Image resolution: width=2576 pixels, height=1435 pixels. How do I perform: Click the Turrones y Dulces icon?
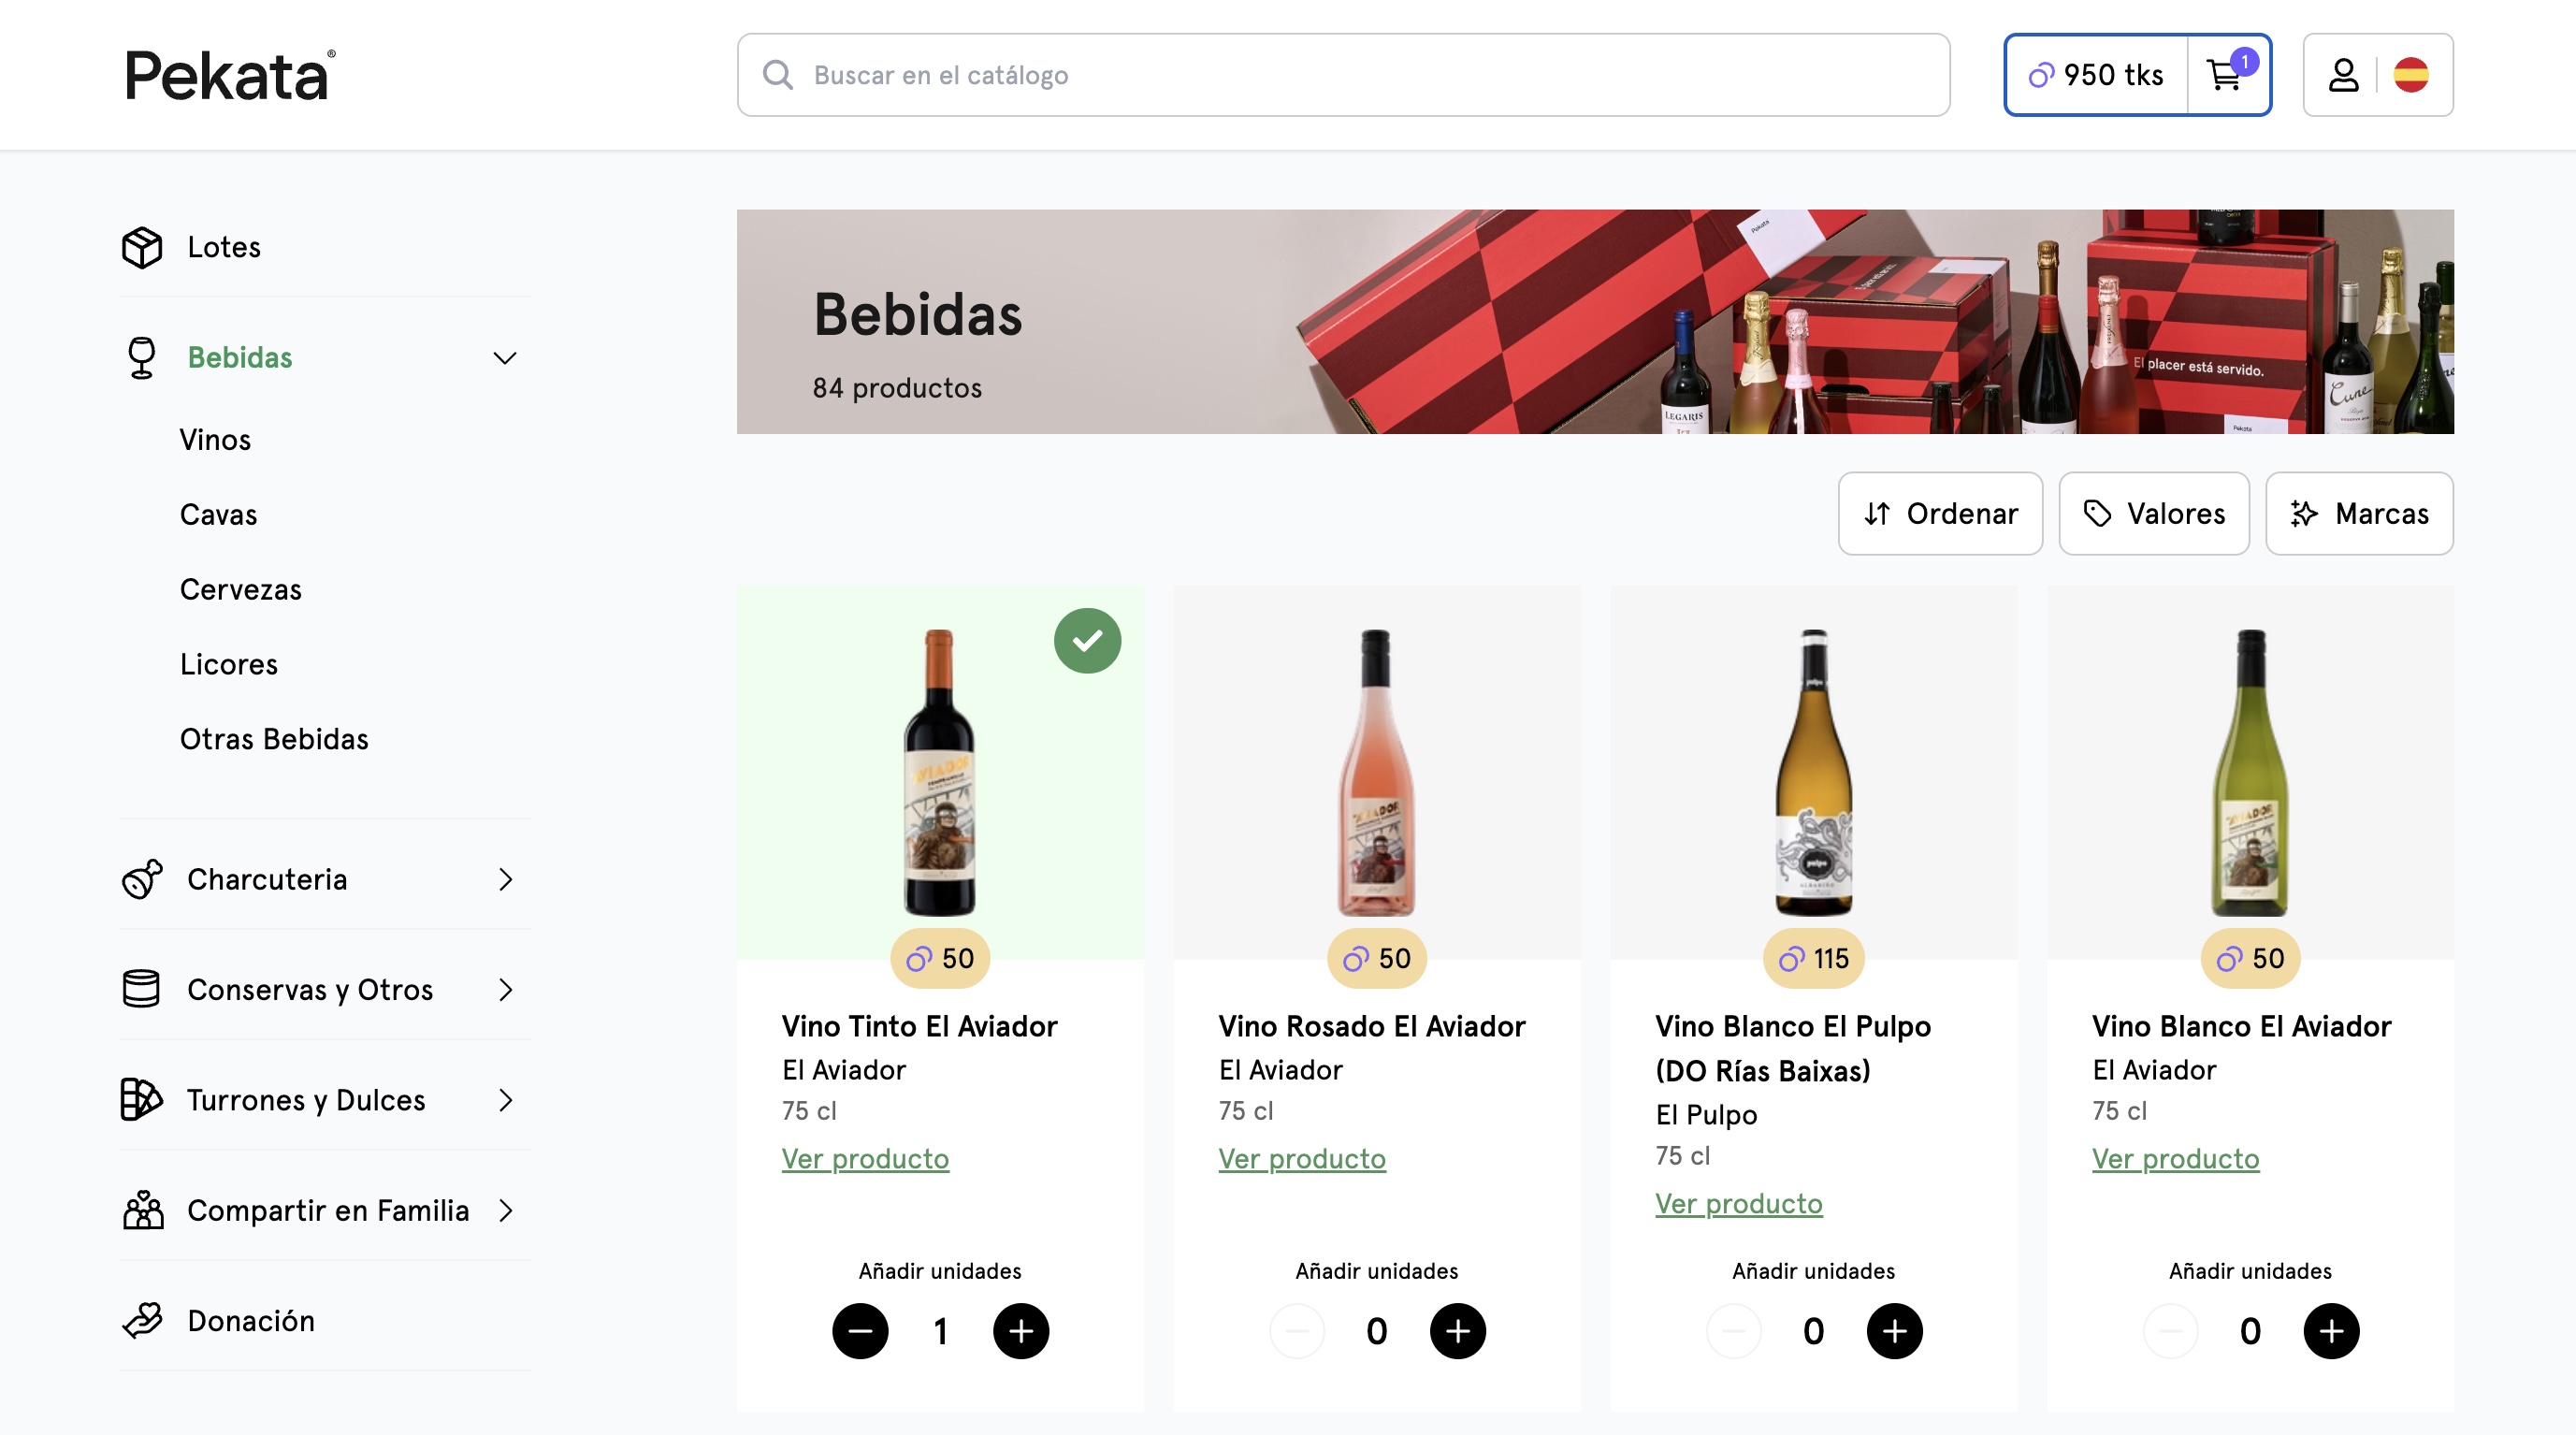[141, 1100]
